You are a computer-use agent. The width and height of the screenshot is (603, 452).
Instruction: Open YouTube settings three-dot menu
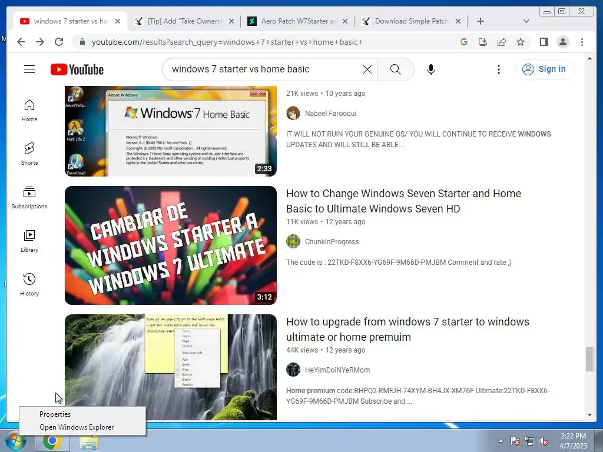(498, 69)
